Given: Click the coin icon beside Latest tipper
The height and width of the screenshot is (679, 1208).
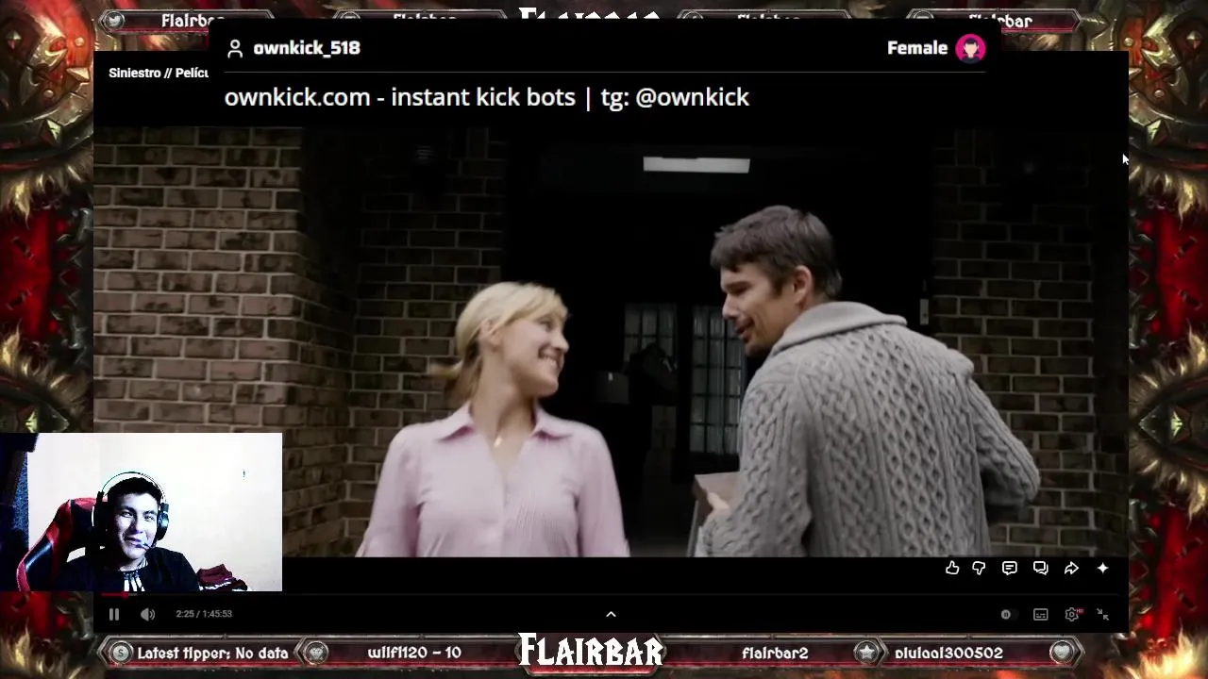Looking at the screenshot, I should coord(120,653).
